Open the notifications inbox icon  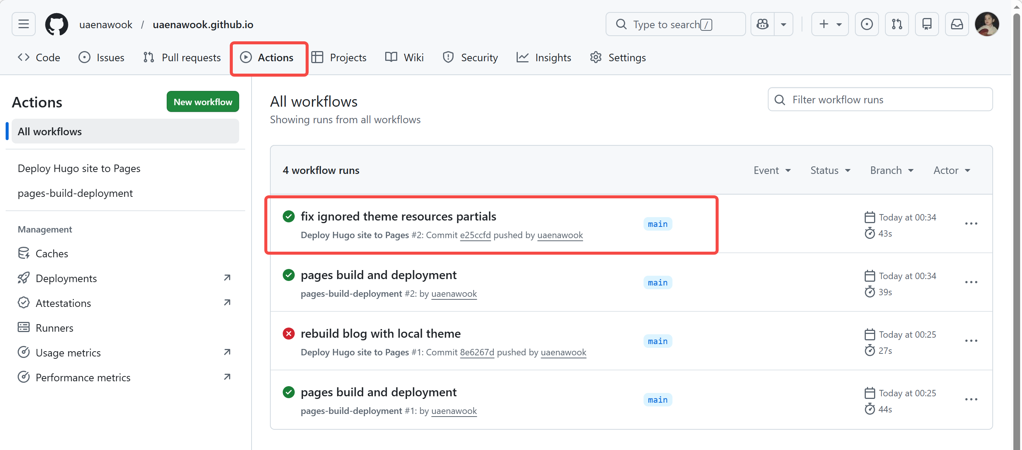(x=957, y=24)
